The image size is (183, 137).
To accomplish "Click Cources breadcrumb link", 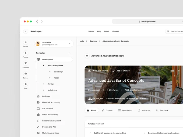I will click(x=93, y=41).
